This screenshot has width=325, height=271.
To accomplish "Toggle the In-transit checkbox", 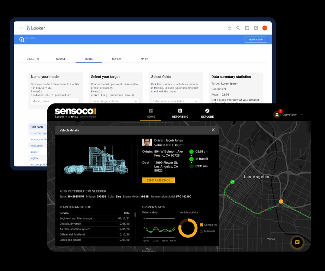I will 201,231.
